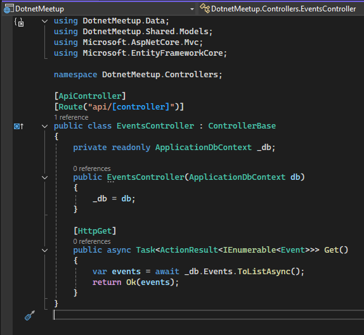Collapse the EventsController class definition
The image size is (364, 335).
point(44,126)
